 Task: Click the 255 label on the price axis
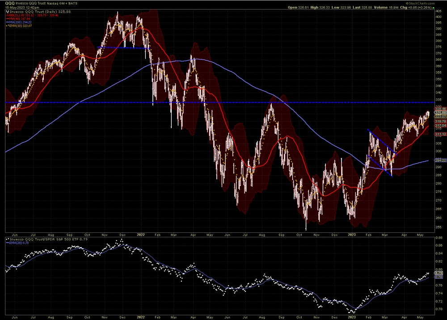[439, 227]
